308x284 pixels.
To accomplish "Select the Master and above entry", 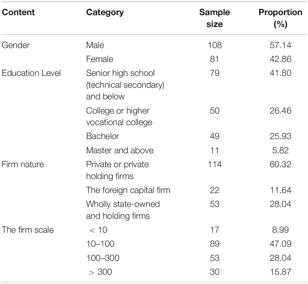I will point(120,150).
